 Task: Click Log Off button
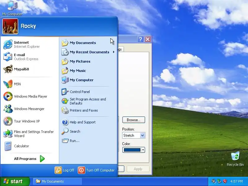coord(64,170)
